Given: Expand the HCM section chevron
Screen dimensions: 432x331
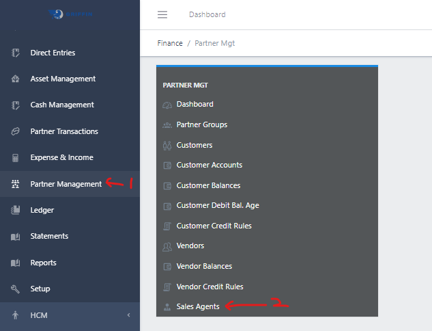Looking at the screenshot, I should point(129,315).
